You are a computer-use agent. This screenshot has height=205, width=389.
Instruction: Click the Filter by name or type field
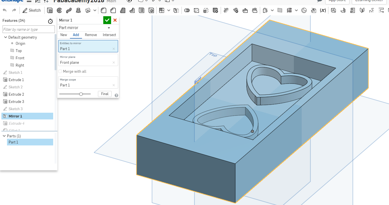point(29,29)
